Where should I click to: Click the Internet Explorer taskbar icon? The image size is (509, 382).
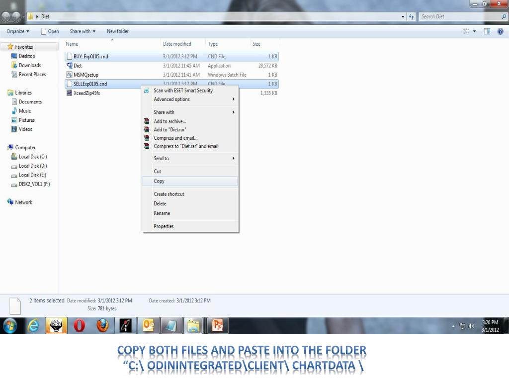[x=33, y=326]
